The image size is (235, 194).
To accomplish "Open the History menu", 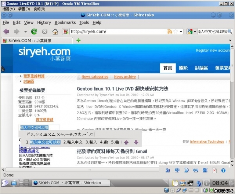I will point(44,22).
